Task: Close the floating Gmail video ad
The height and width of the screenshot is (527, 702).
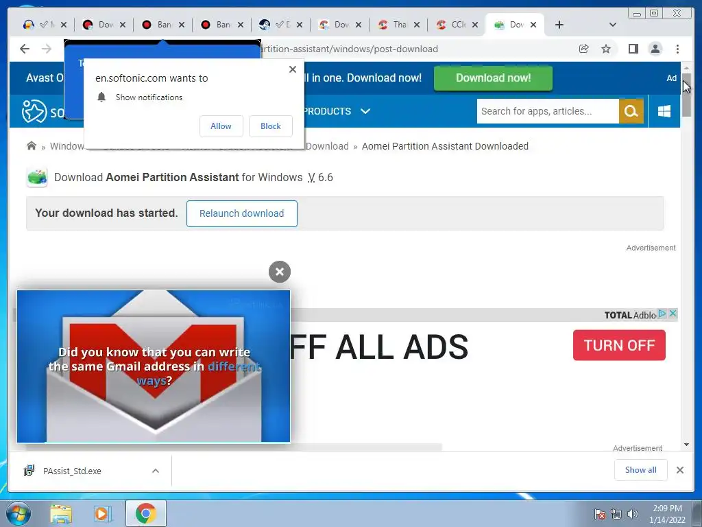Action: coord(280,272)
